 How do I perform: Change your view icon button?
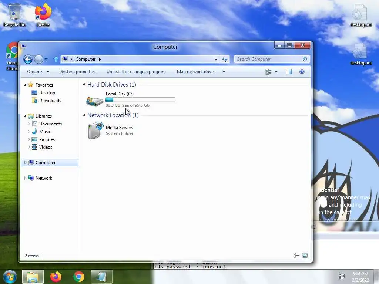click(268, 72)
